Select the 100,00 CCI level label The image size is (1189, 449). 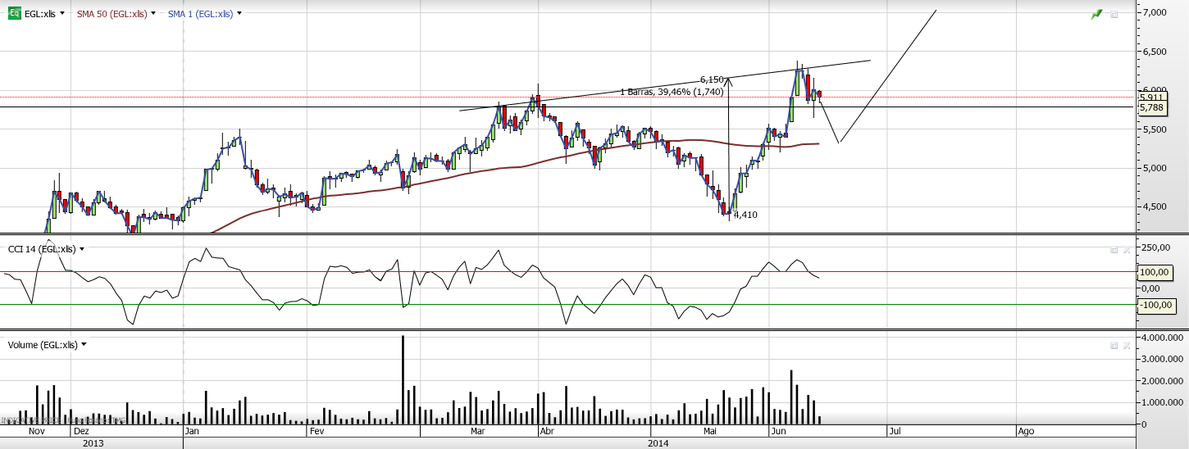coord(1155,272)
